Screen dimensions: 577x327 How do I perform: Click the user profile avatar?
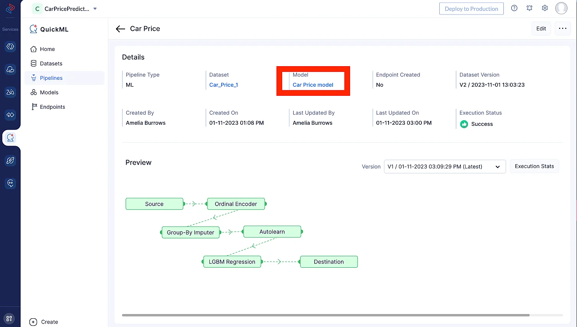561,8
